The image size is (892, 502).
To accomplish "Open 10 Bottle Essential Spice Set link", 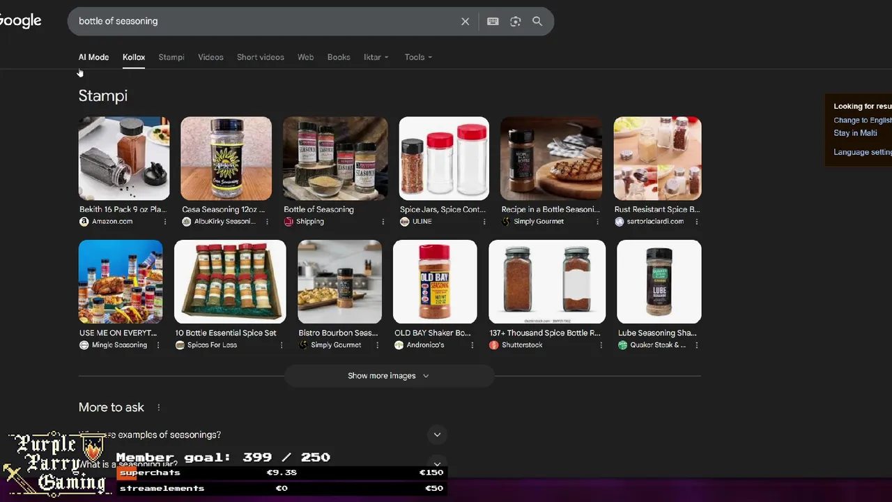I will pos(226,333).
